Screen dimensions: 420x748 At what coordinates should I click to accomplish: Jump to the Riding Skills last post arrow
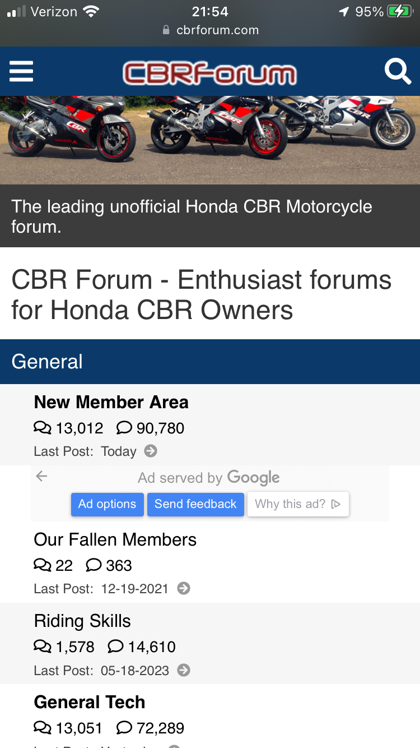184,670
